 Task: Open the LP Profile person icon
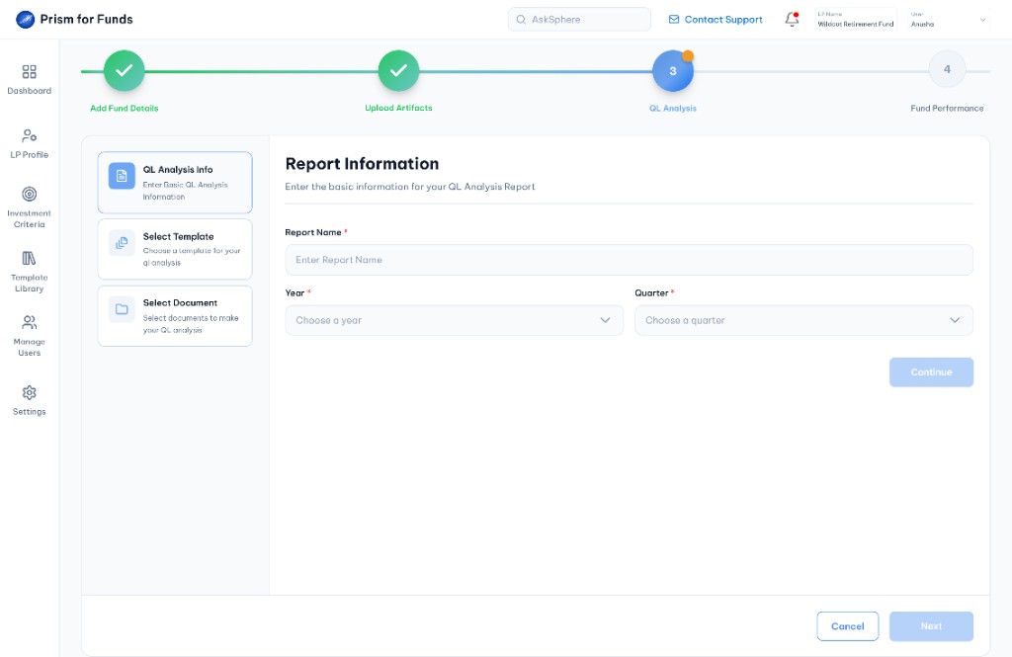point(29,135)
